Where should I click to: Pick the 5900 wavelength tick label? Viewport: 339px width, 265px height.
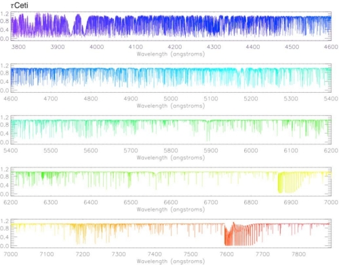pos(211,150)
